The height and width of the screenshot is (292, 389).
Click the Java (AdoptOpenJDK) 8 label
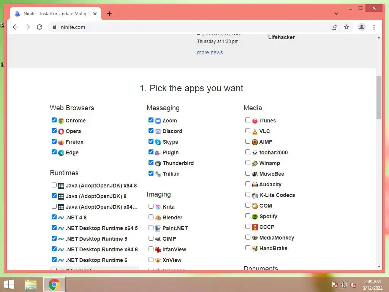[96, 197]
